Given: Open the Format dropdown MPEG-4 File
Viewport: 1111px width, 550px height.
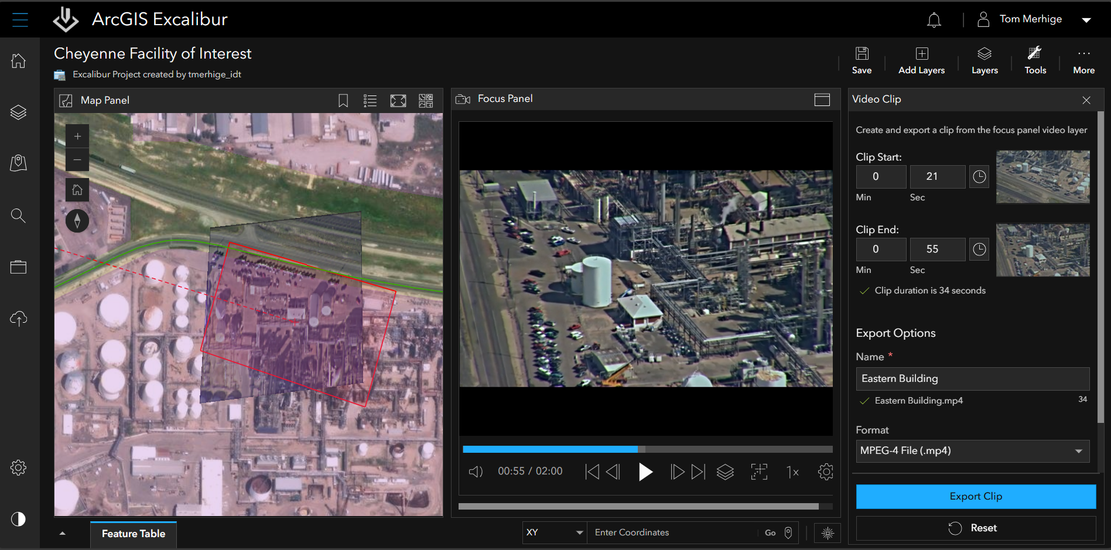Looking at the screenshot, I should pos(972,451).
